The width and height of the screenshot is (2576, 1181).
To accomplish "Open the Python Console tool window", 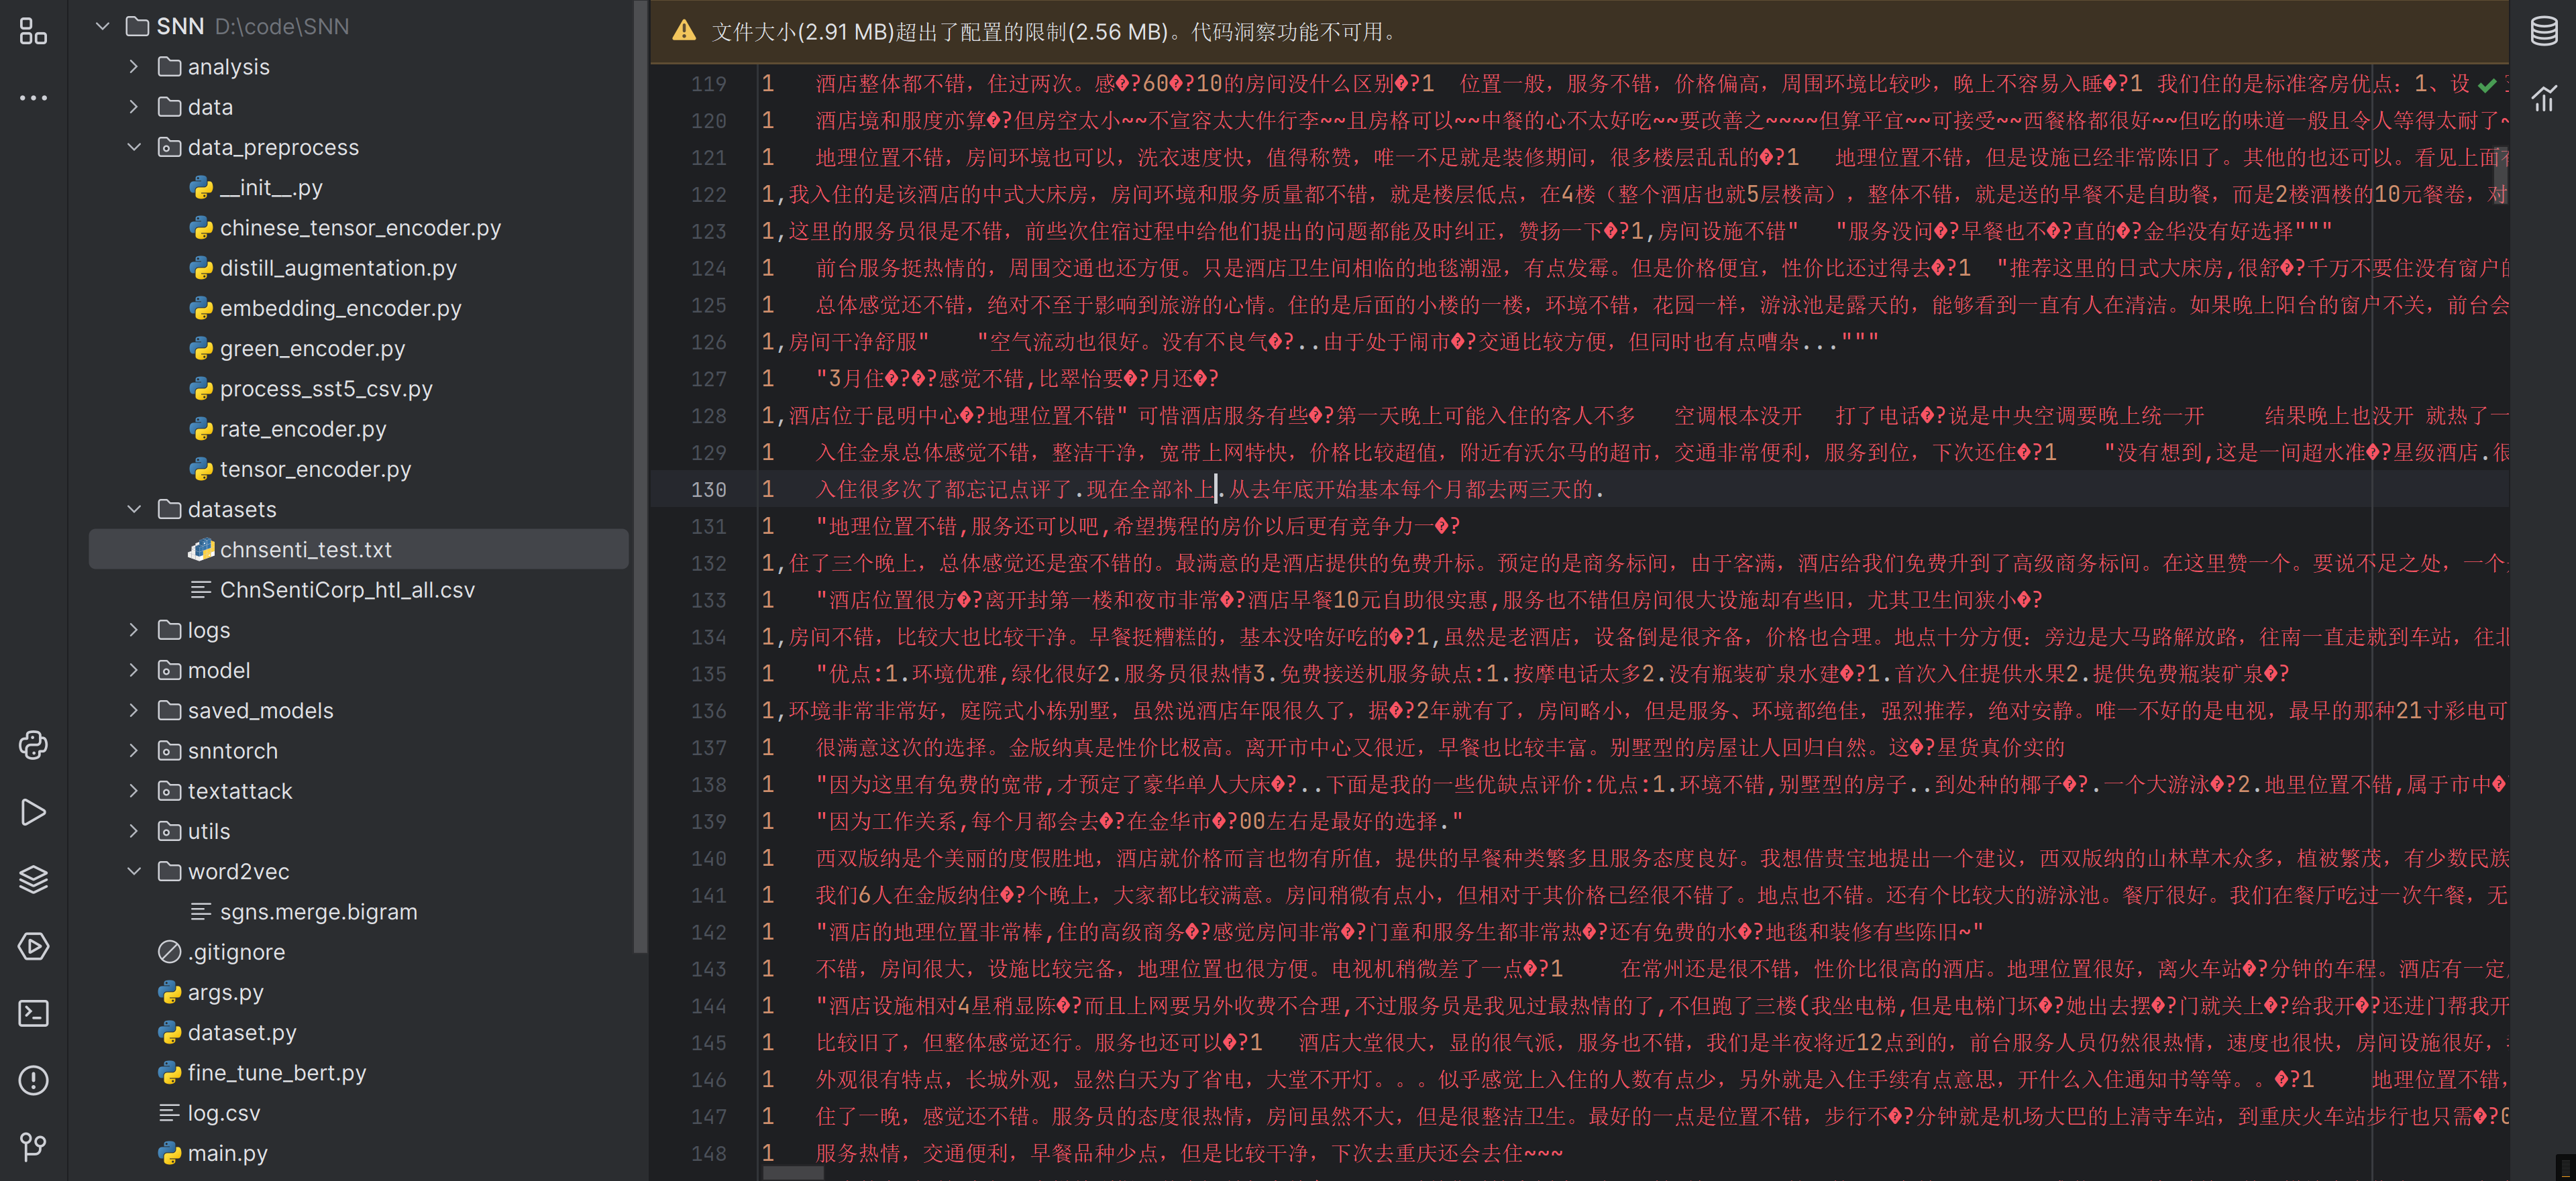I will pyautogui.click(x=33, y=745).
